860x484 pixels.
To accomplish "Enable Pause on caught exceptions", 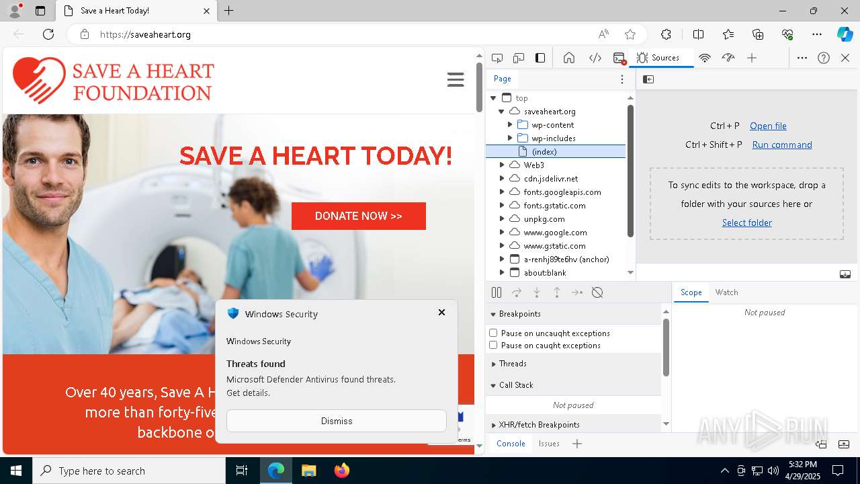I will [x=493, y=345].
